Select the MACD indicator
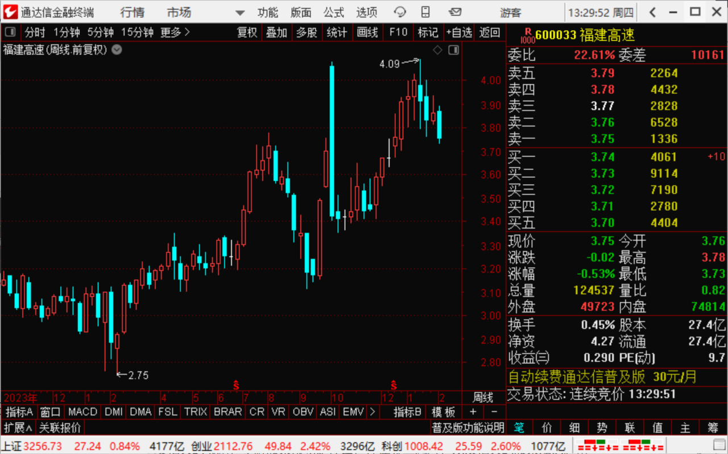728x454 pixels. click(x=82, y=411)
